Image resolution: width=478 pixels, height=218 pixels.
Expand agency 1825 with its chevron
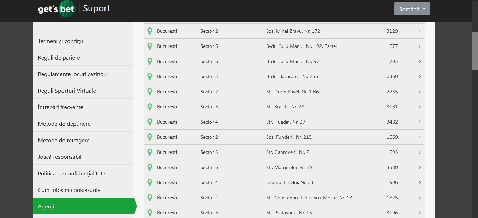pos(420,198)
